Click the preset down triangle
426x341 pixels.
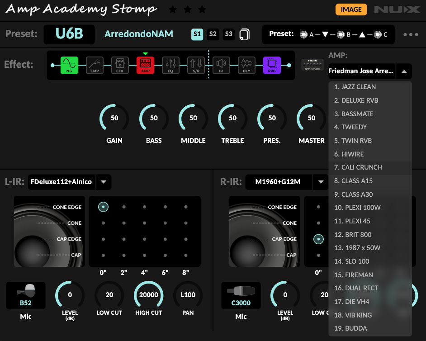tap(325, 34)
